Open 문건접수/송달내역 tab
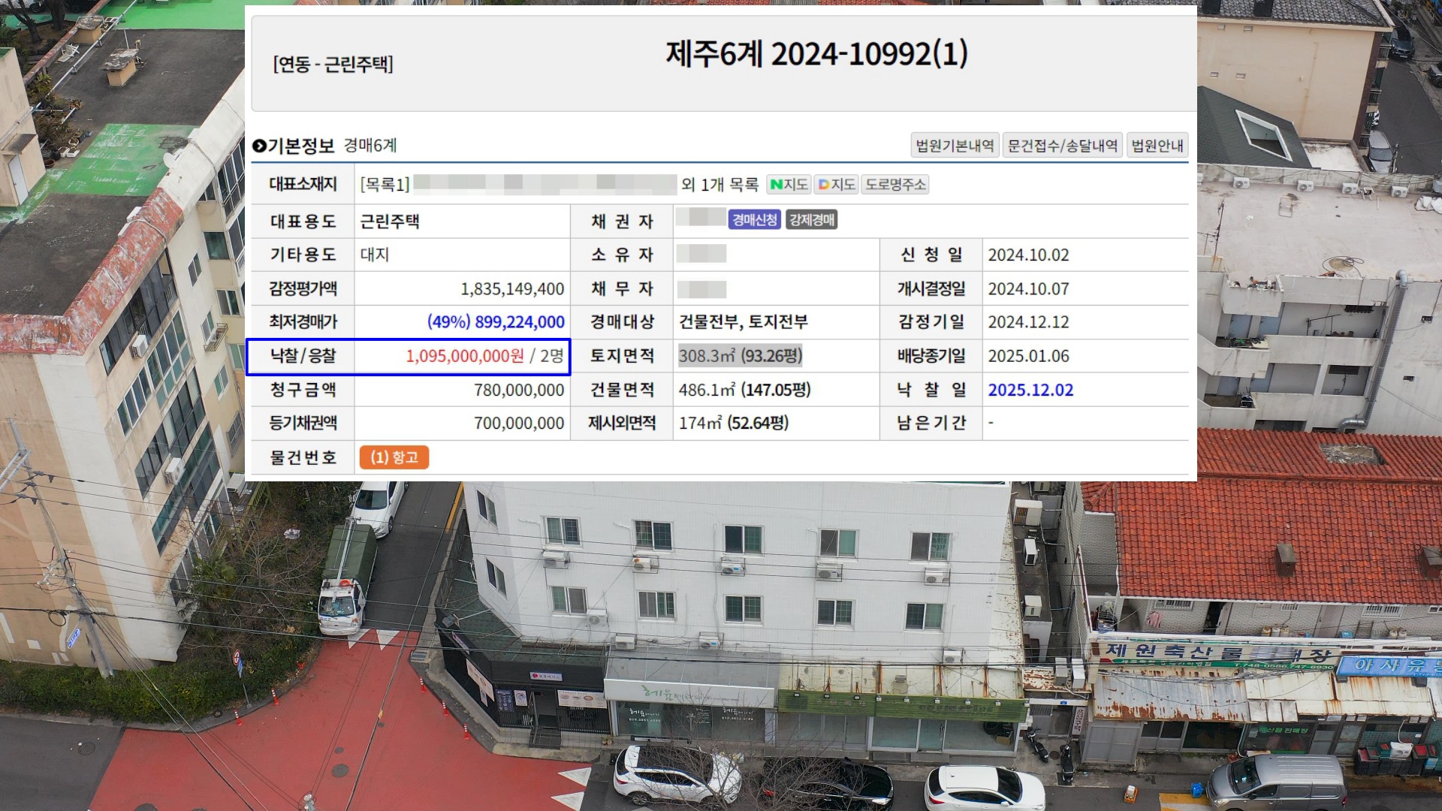This screenshot has height=811, width=1442. [x=1062, y=146]
